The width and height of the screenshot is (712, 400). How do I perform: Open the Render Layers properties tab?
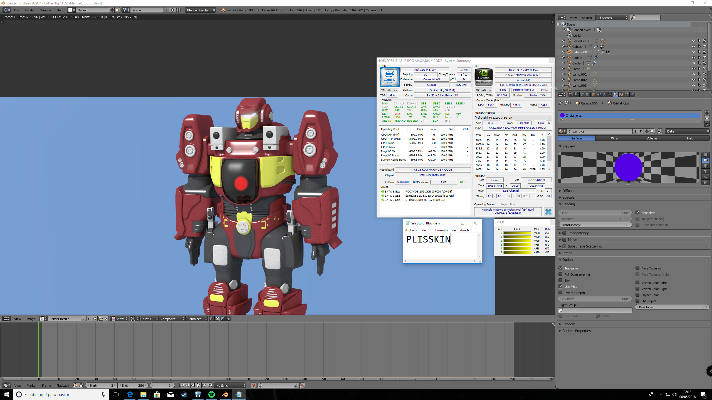click(577, 94)
